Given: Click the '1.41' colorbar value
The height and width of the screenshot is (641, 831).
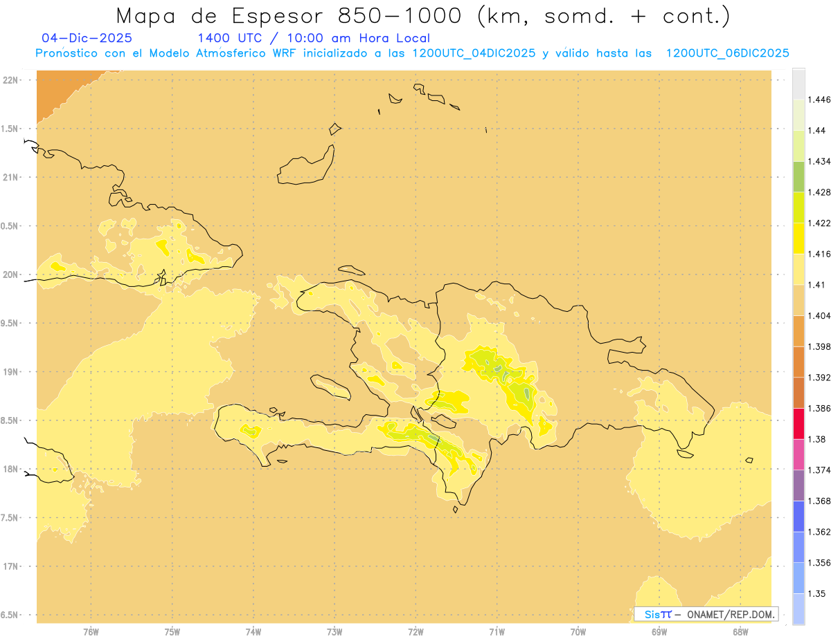Looking at the screenshot, I should coord(816,285).
